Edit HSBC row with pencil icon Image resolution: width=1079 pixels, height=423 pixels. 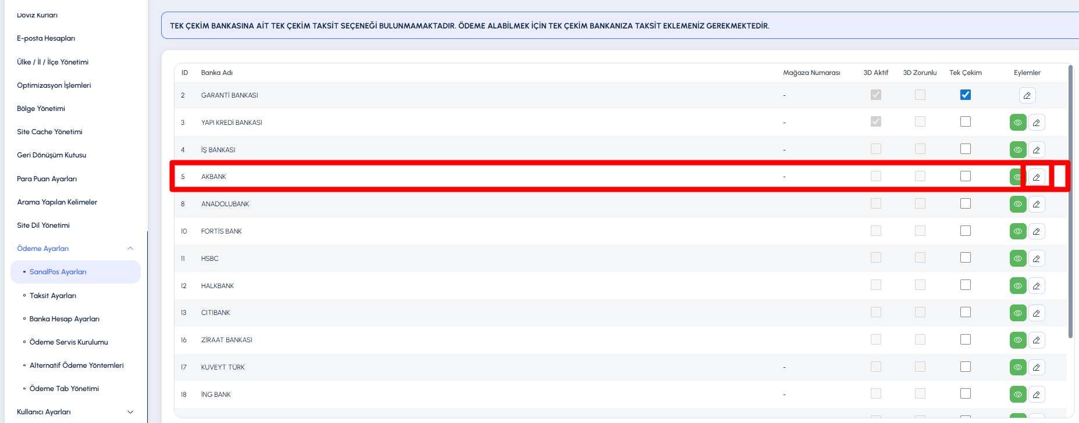pos(1037,259)
